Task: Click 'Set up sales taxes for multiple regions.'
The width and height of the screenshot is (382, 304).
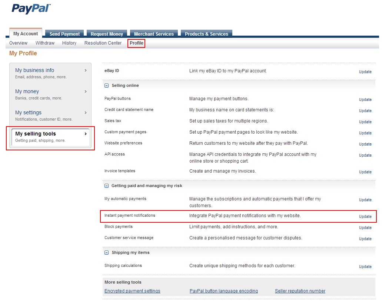Action: tap(229, 121)
